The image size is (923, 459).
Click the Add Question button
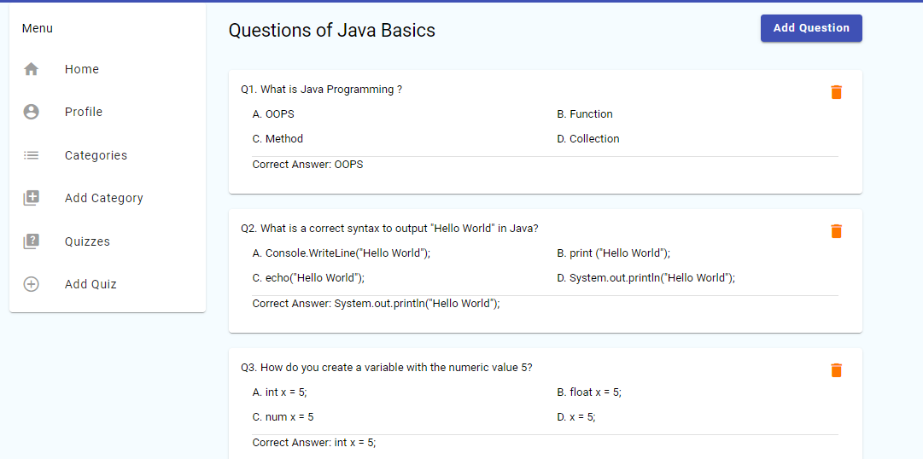click(x=811, y=28)
